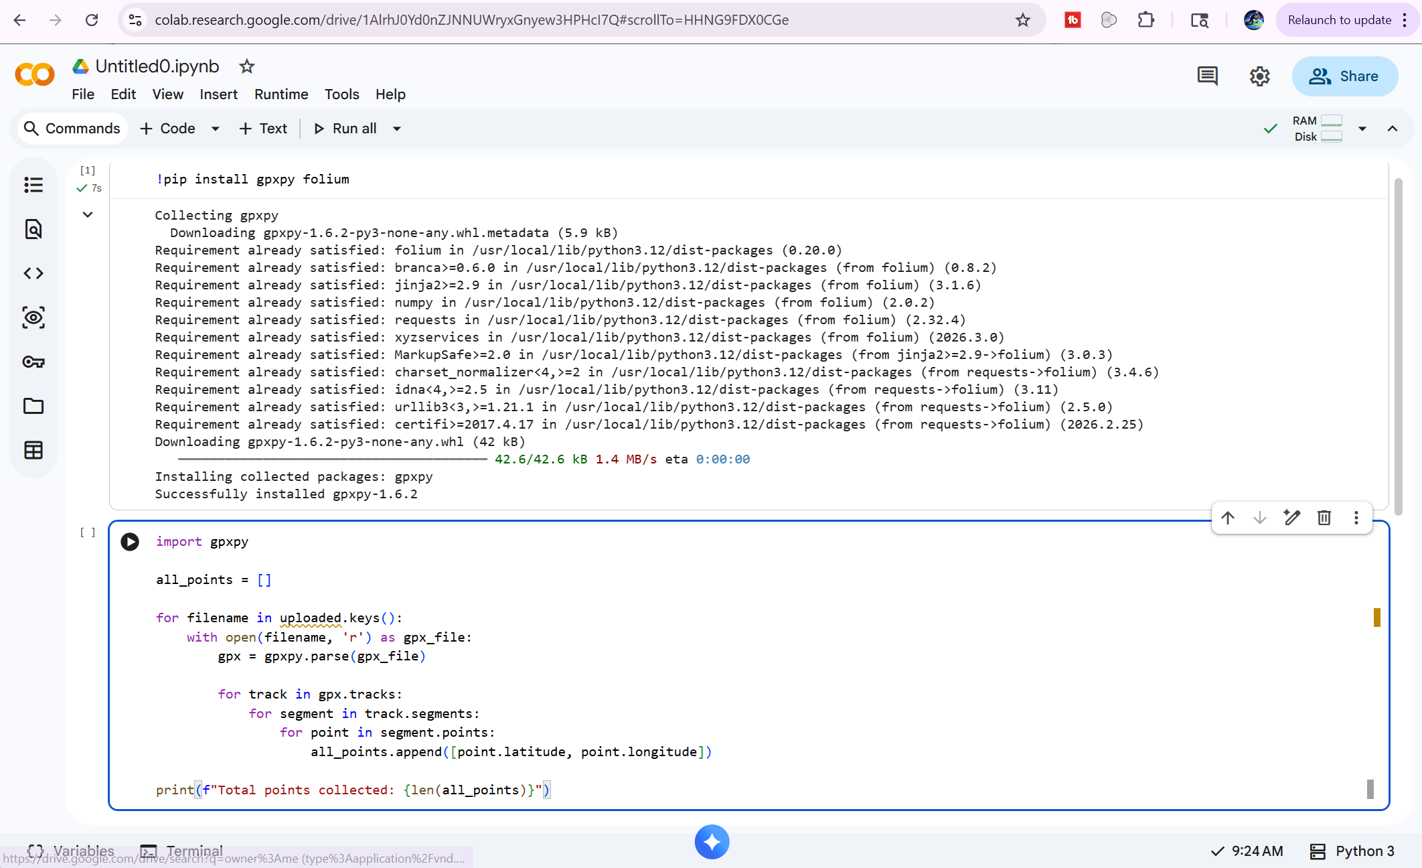Click the notebook vertical scrollbar
The width and height of the screenshot is (1422, 868).
[1398, 346]
